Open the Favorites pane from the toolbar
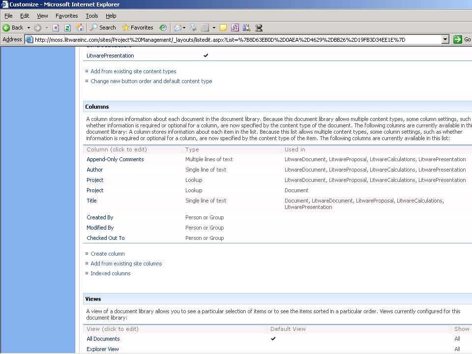 138,28
